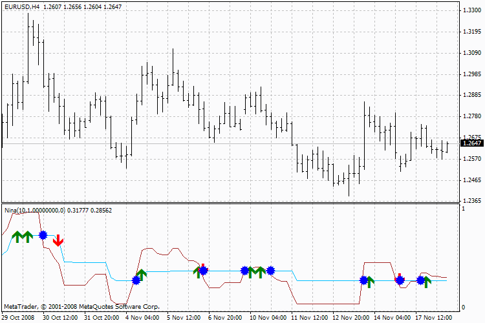Click the 29 Oct 2008 date label
The image size is (485, 323).
click(x=18, y=317)
